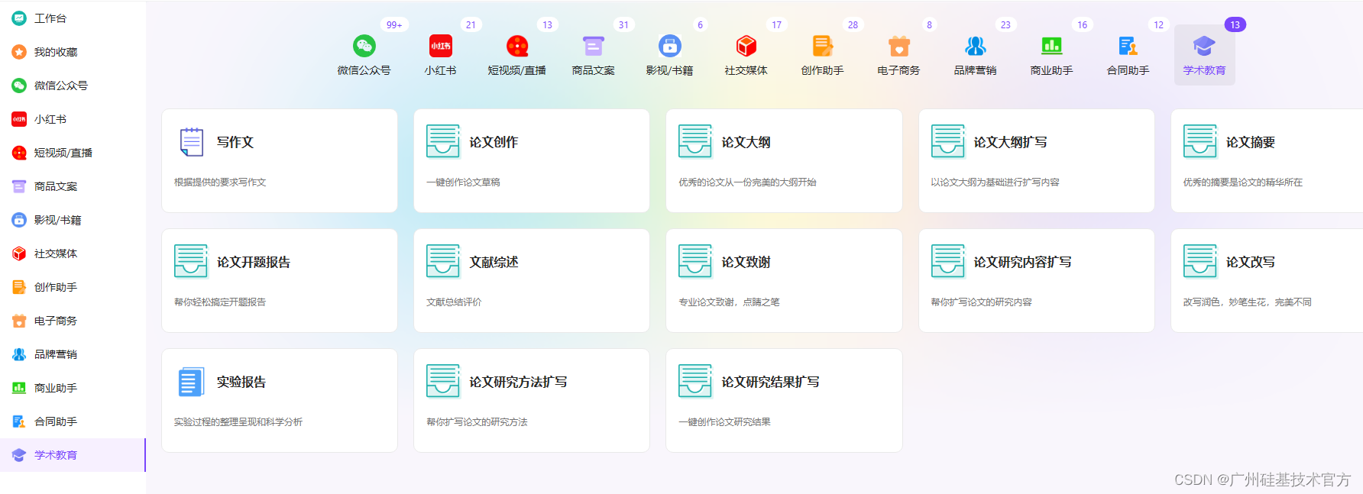Open the 影视/书籍 top category icon
Image resolution: width=1363 pixels, height=494 pixels.
pyautogui.click(x=670, y=46)
